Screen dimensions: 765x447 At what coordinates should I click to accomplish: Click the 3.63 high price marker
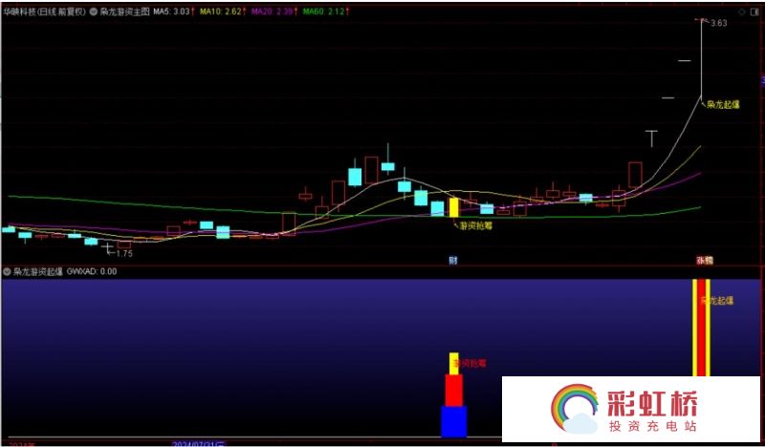click(x=719, y=24)
